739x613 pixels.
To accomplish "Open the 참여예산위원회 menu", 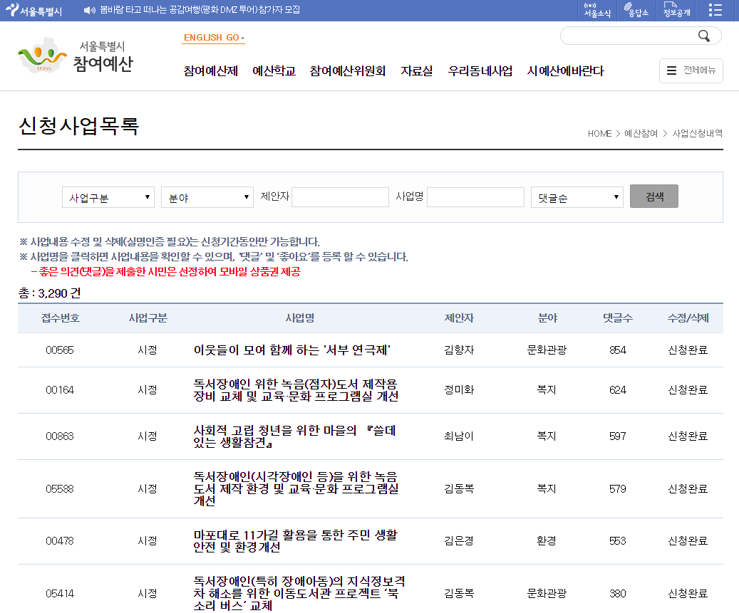I will pyautogui.click(x=347, y=71).
